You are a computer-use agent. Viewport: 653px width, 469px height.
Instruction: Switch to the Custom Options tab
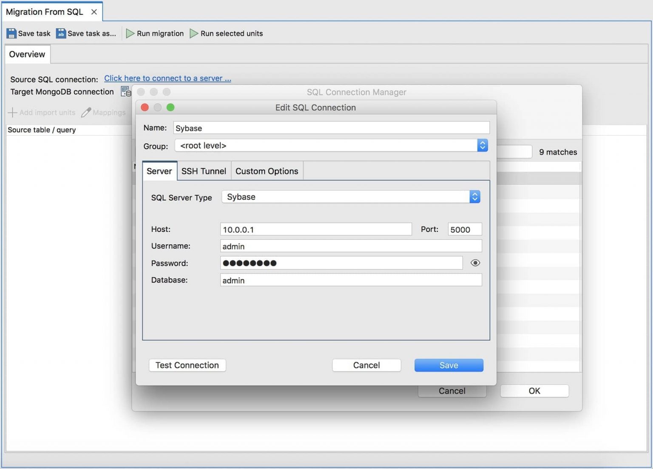(267, 171)
